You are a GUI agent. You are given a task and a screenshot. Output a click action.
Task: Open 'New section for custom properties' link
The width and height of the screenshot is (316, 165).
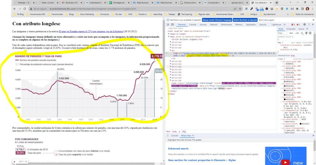tap(202, 160)
